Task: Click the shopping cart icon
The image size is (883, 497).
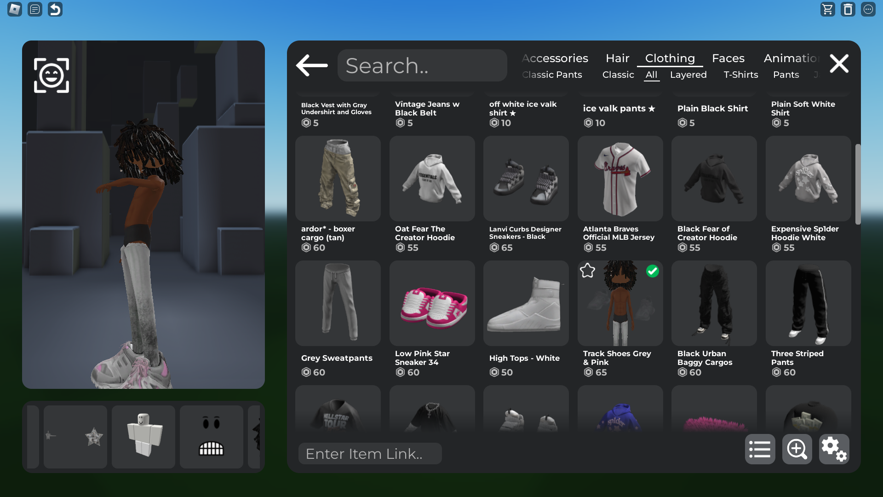Action: (x=827, y=9)
